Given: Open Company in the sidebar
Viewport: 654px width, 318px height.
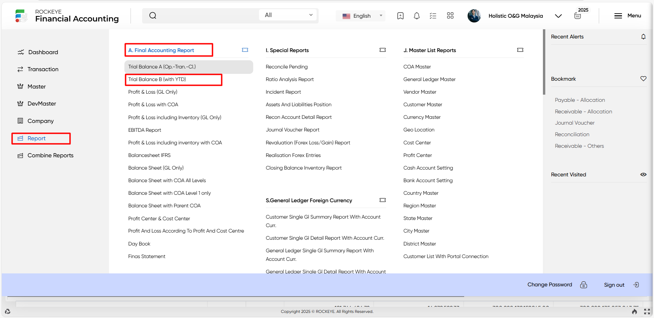Looking at the screenshot, I should click(35, 121).
